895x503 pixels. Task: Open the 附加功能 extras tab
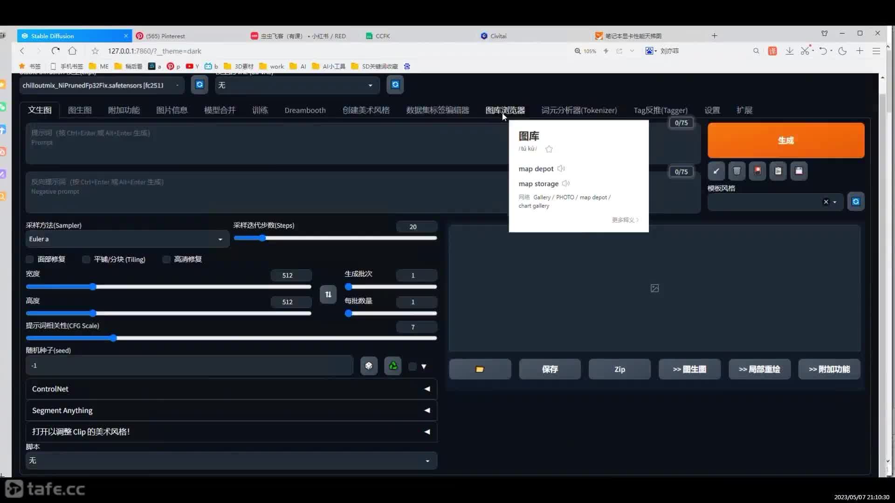(x=124, y=110)
